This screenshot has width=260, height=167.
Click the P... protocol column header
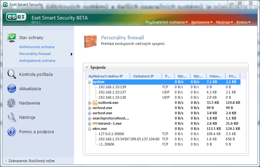(168, 76)
